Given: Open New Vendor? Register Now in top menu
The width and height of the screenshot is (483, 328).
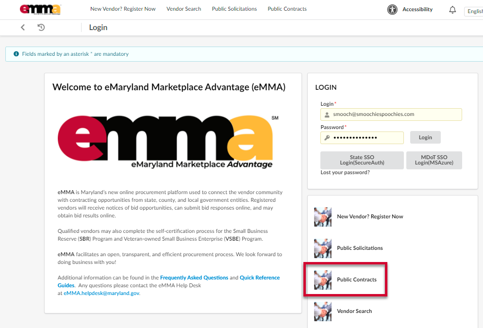Looking at the screenshot, I should click(123, 9).
